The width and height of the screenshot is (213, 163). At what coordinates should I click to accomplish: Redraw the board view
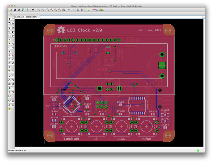tap(59, 10)
